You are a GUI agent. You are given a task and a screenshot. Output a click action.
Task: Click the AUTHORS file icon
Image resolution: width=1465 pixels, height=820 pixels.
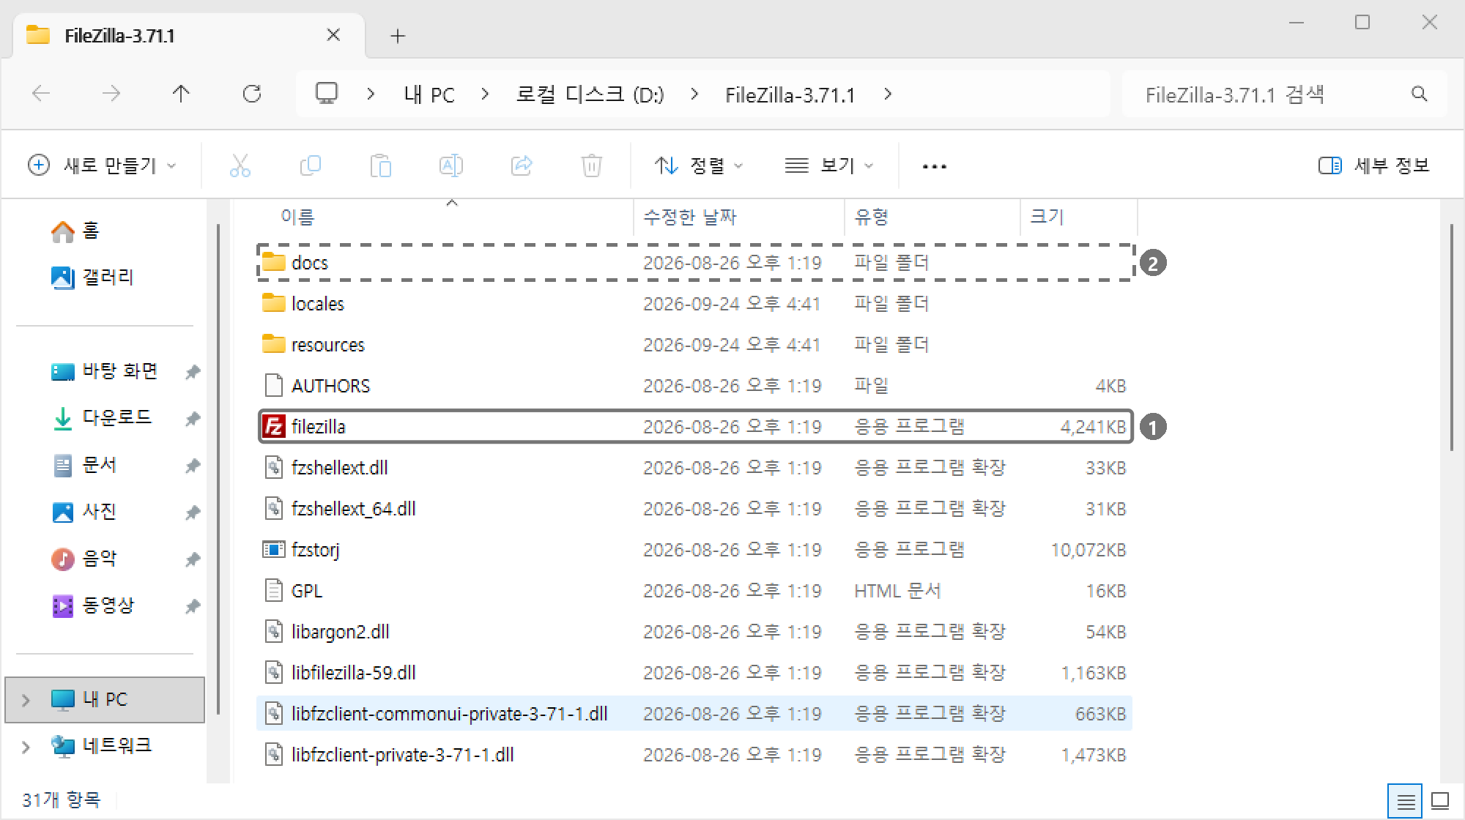[x=273, y=386]
